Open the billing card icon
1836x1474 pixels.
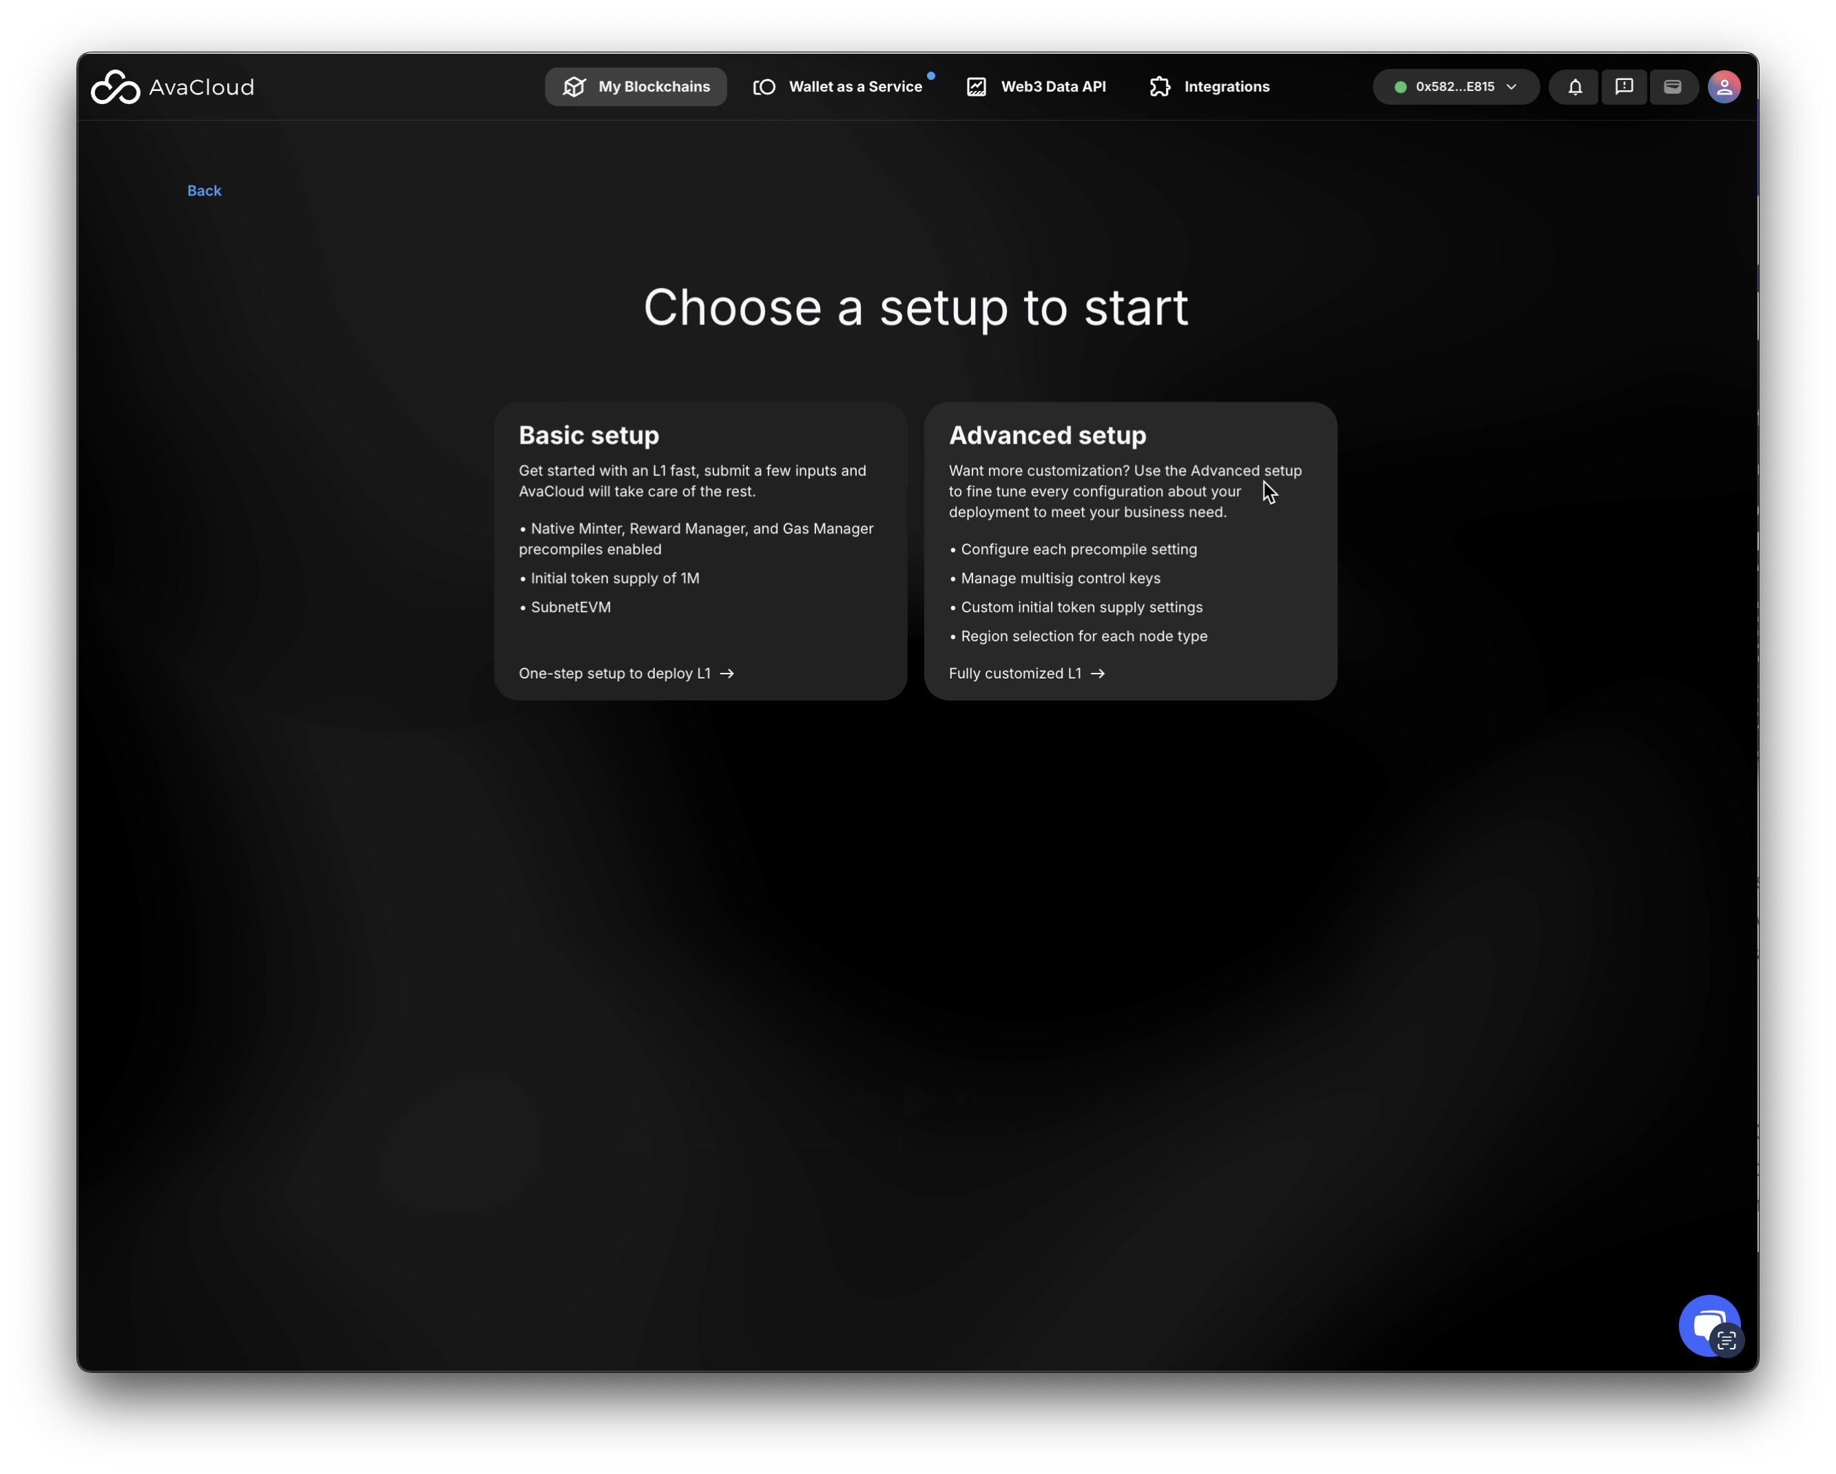[1673, 87]
